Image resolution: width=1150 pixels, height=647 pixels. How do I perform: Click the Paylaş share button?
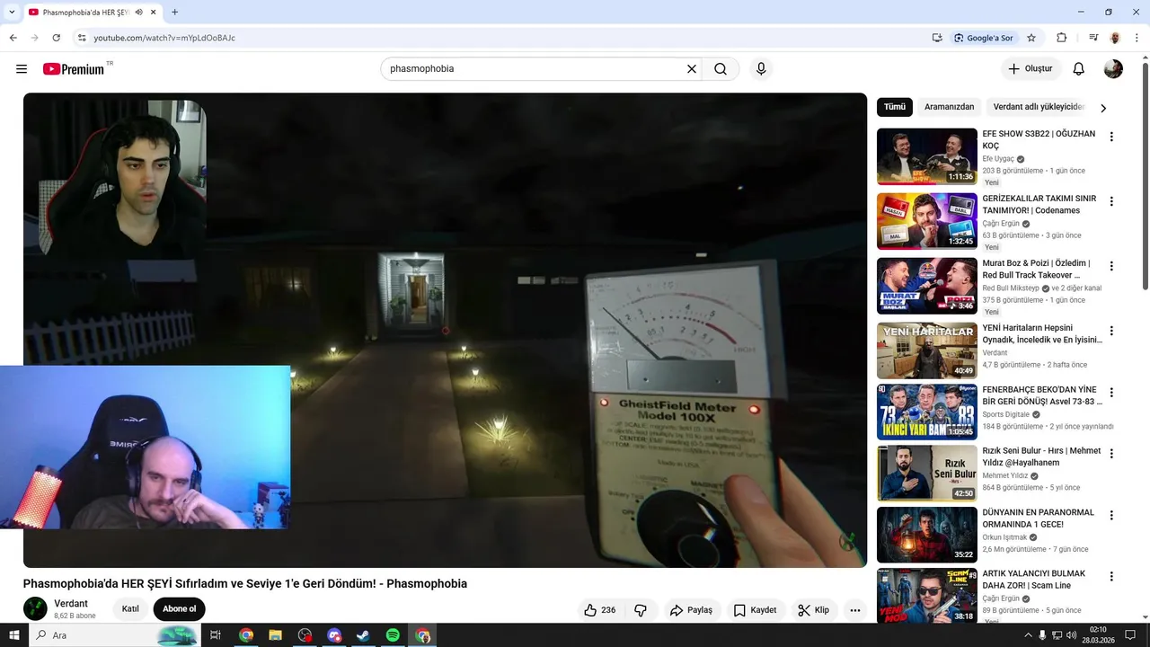[x=691, y=610]
